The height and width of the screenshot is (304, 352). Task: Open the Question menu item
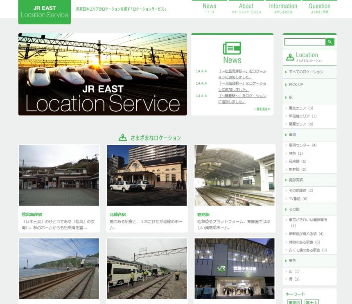(x=319, y=8)
